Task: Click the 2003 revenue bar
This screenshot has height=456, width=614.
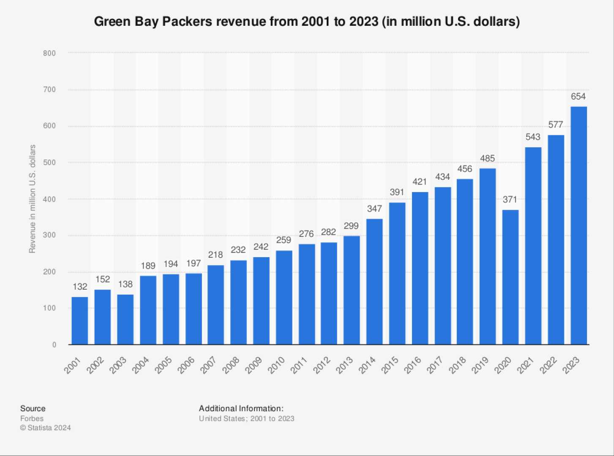Action: click(126, 320)
